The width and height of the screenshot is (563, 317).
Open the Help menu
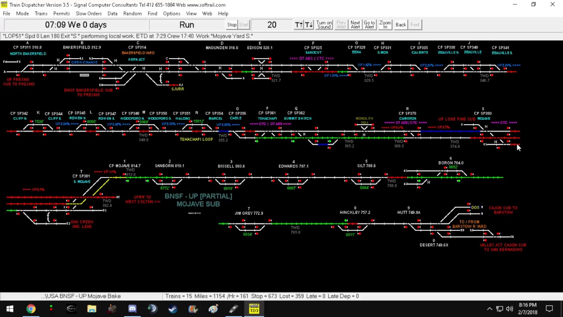click(x=223, y=14)
